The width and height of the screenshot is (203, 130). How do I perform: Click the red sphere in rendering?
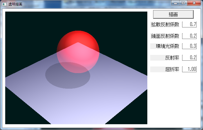coord(78,52)
